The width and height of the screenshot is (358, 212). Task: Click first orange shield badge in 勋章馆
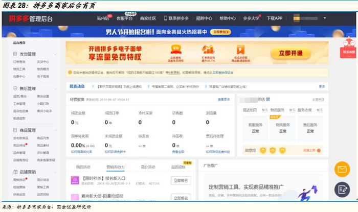pos(263,150)
